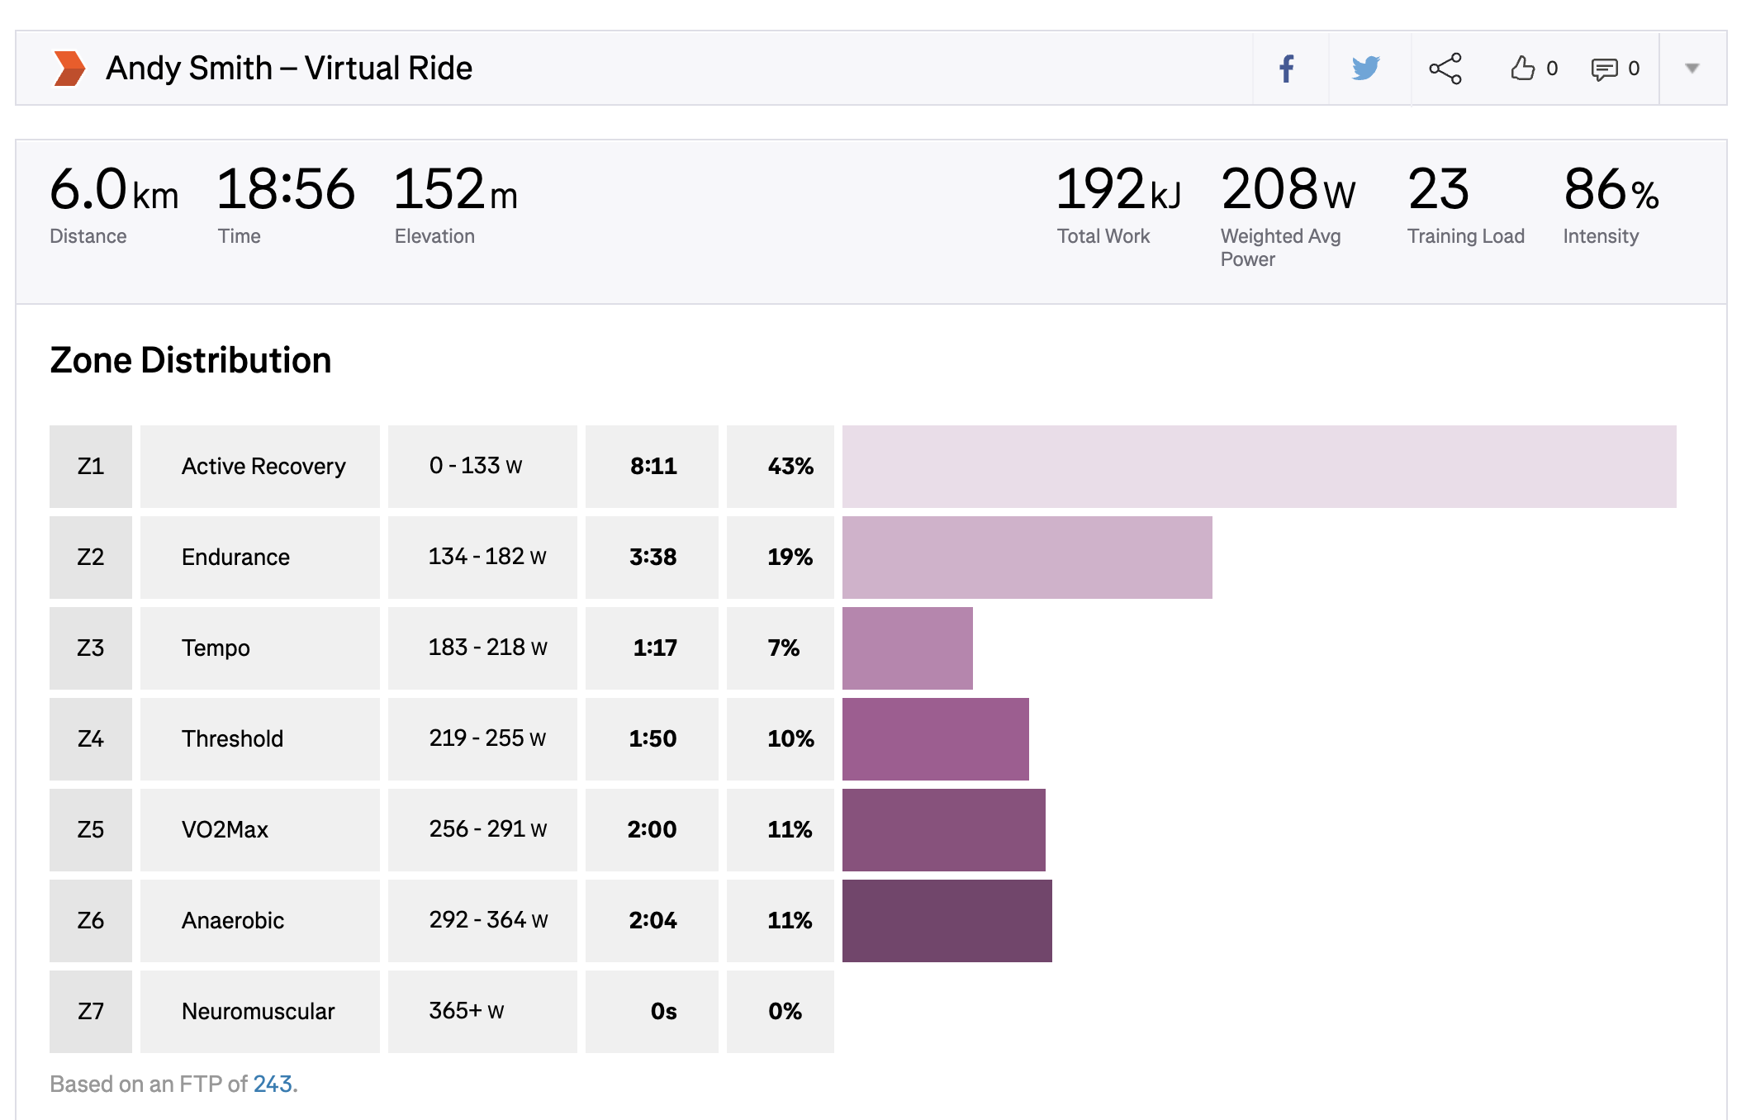The width and height of the screenshot is (1751, 1120).
Task: Share ride on Twitter
Action: 1366,69
